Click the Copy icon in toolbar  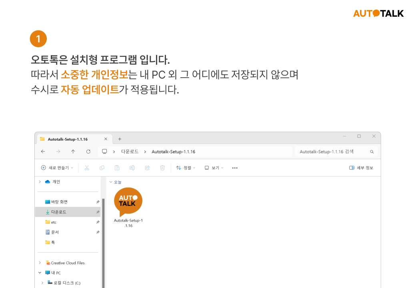(x=102, y=168)
